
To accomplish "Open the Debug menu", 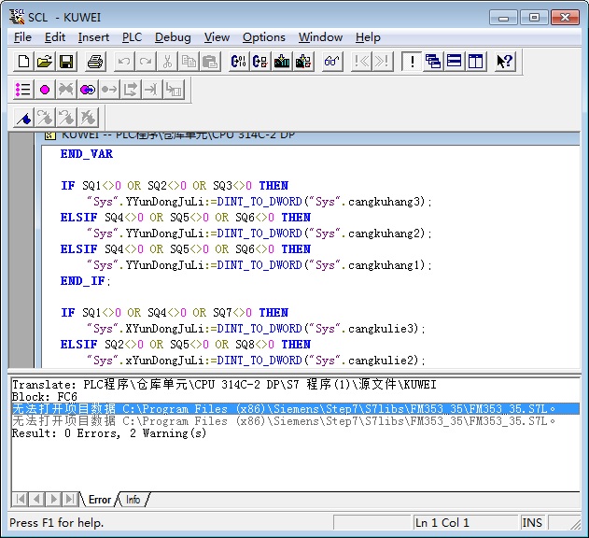I will [x=173, y=37].
